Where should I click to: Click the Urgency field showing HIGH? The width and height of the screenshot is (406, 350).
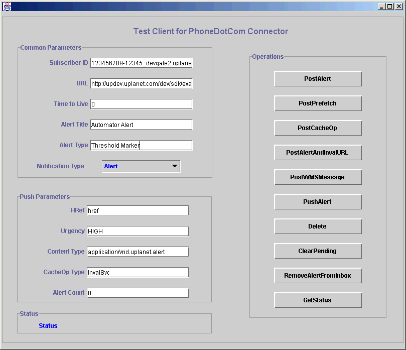138,231
